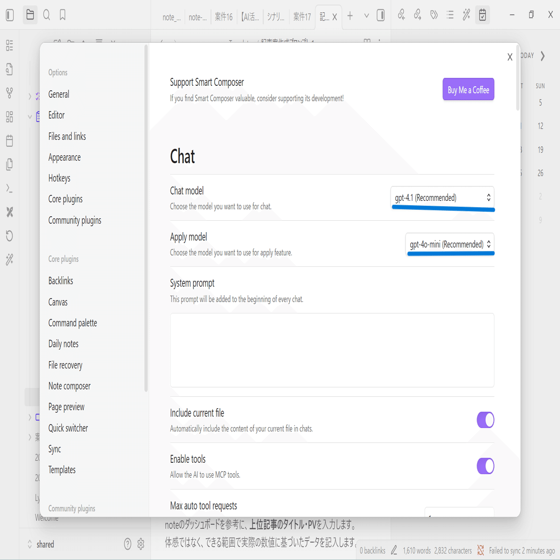Image resolution: width=560 pixels, height=560 pixels.
Task: Open Canvas plugin settings
Action: [x=58, y=302]
